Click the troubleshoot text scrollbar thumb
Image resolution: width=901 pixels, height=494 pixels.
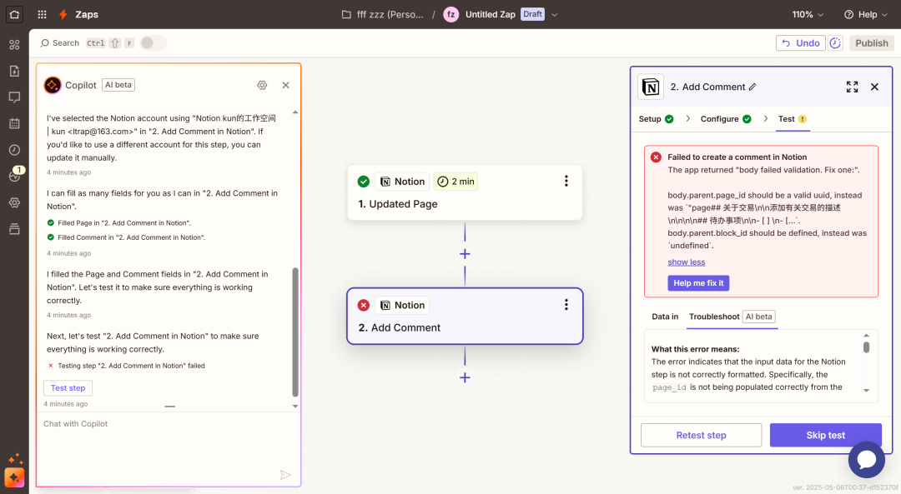click(866, 347)
